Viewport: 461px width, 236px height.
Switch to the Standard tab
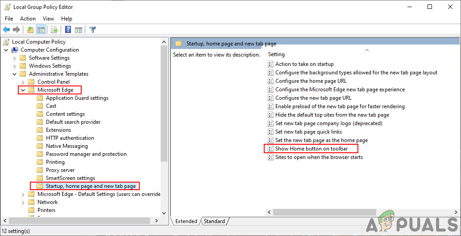tap(214, 221)
